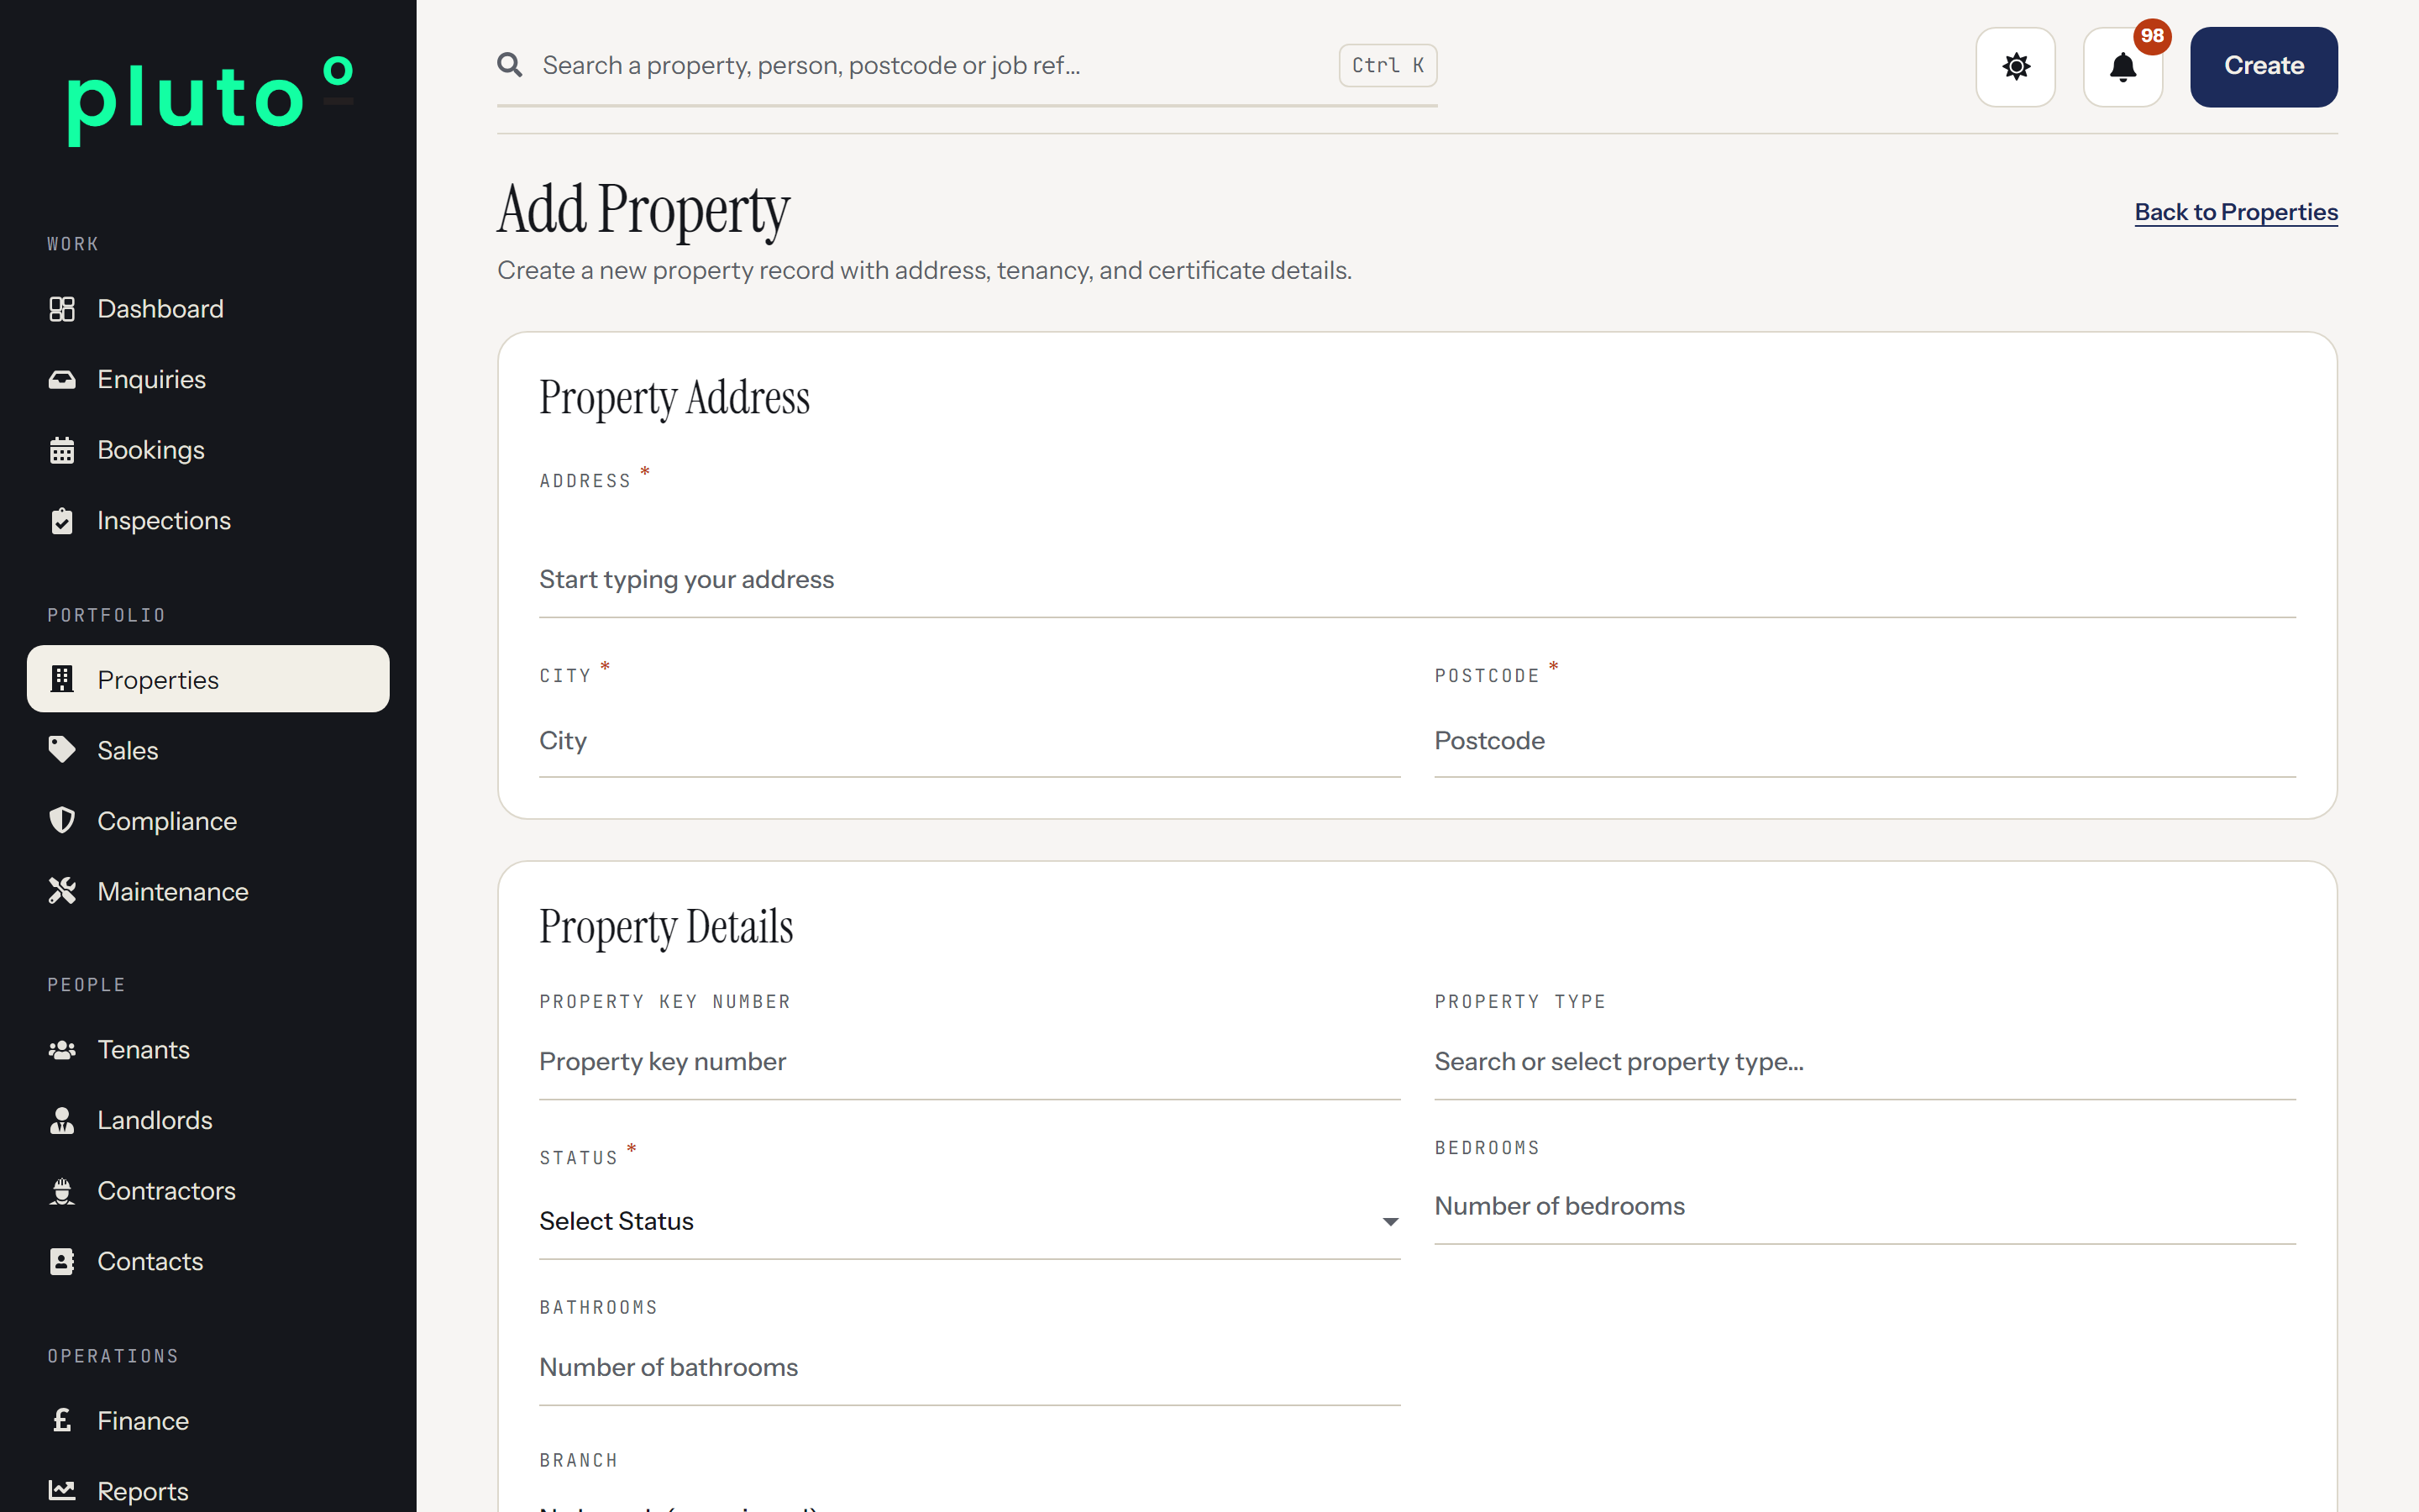Open the Sales page
The height and width of the screenshot is (1512, 2419).
[208, 750]
